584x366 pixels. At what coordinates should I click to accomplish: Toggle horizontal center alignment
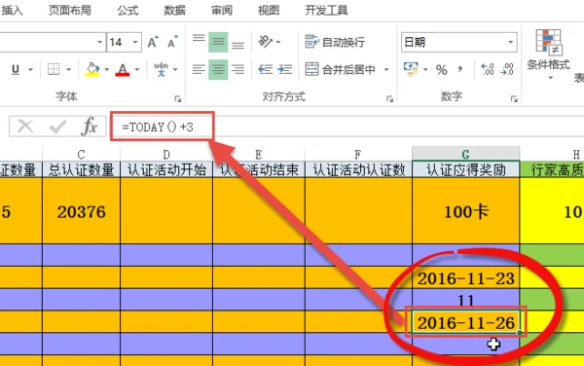pyautogui.click(x=218, y=69)
